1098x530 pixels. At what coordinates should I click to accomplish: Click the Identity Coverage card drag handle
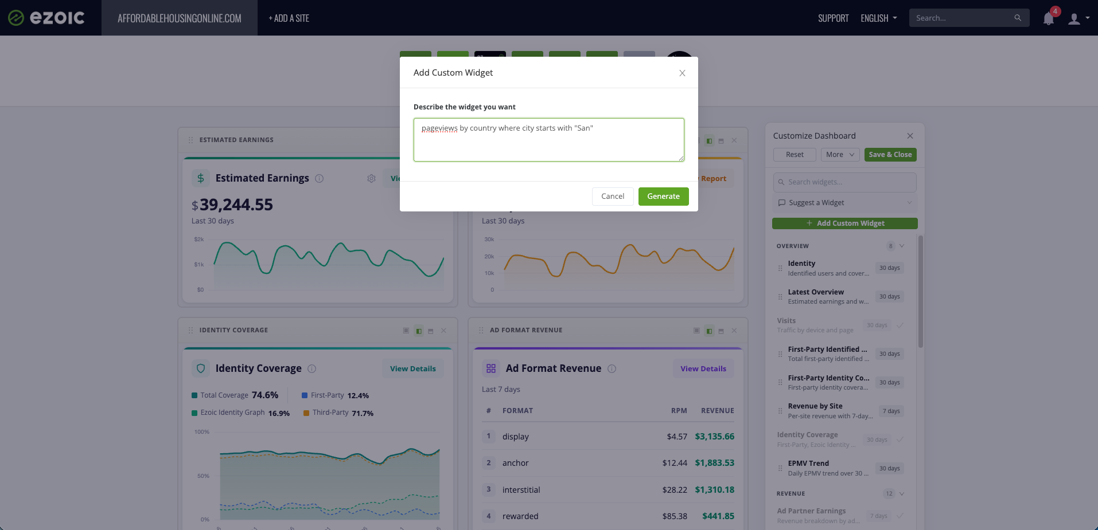coord(190,331)
